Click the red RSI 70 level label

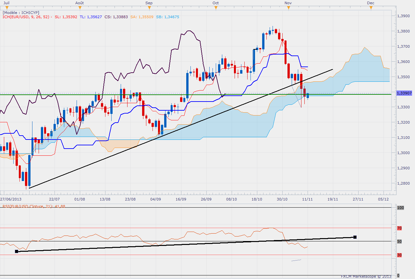point(399,228)
